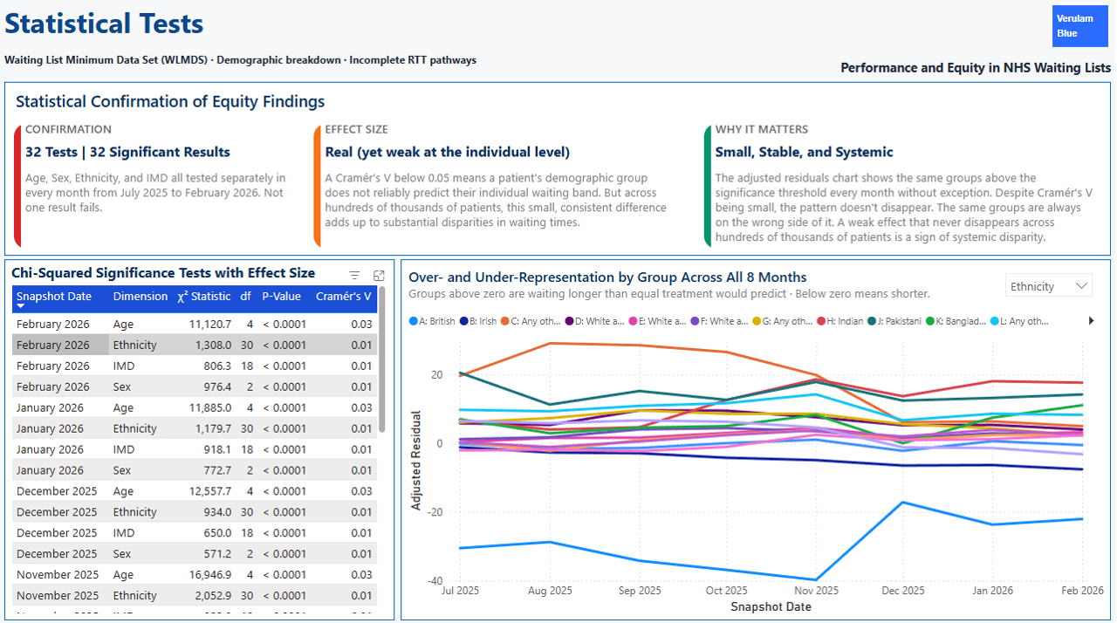Screen dimensions: 1117x623
Task: Sort table by P-Value column
Action: coord(281,297)
